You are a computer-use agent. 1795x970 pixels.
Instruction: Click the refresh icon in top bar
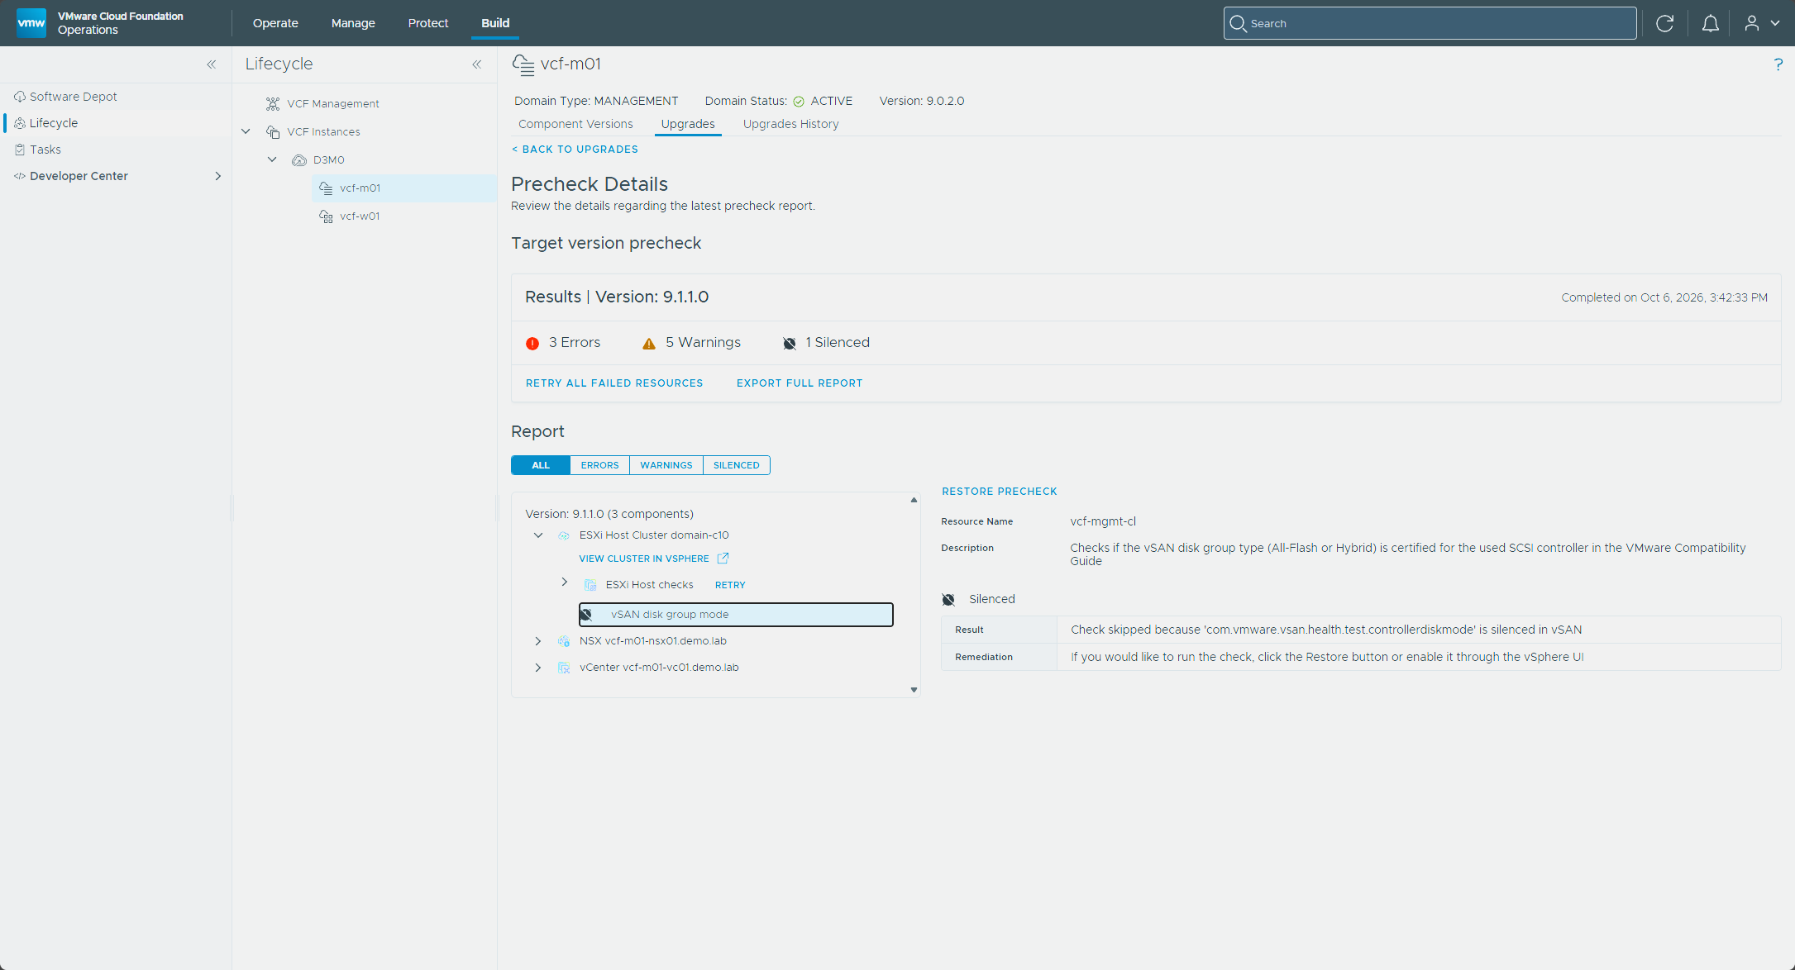click(x=1664, y=23)
